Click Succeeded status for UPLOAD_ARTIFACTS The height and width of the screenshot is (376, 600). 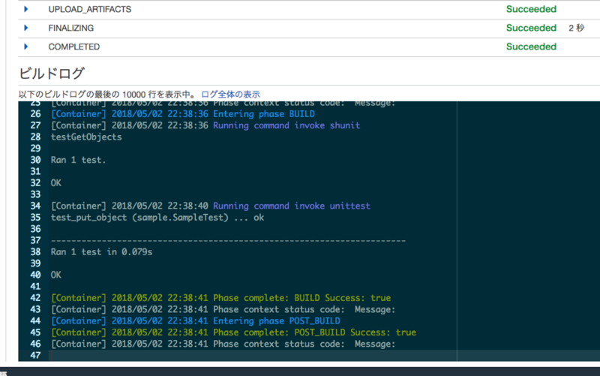pos(531,9)
